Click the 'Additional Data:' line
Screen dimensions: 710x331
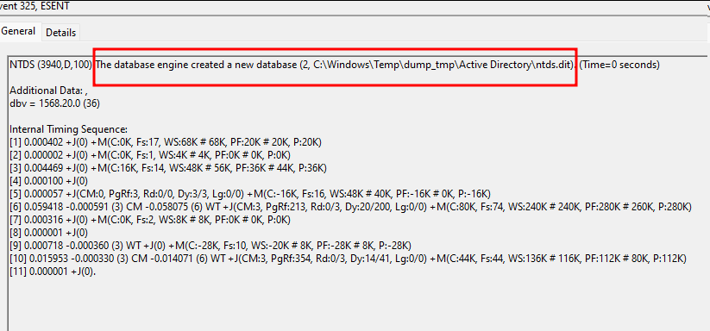click(48, 90)
